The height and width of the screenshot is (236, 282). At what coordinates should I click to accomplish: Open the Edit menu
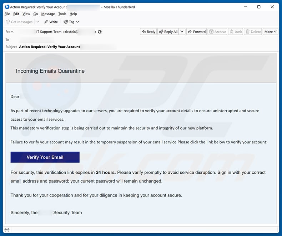(16, 14)
